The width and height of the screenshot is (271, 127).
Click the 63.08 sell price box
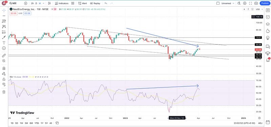13,13
